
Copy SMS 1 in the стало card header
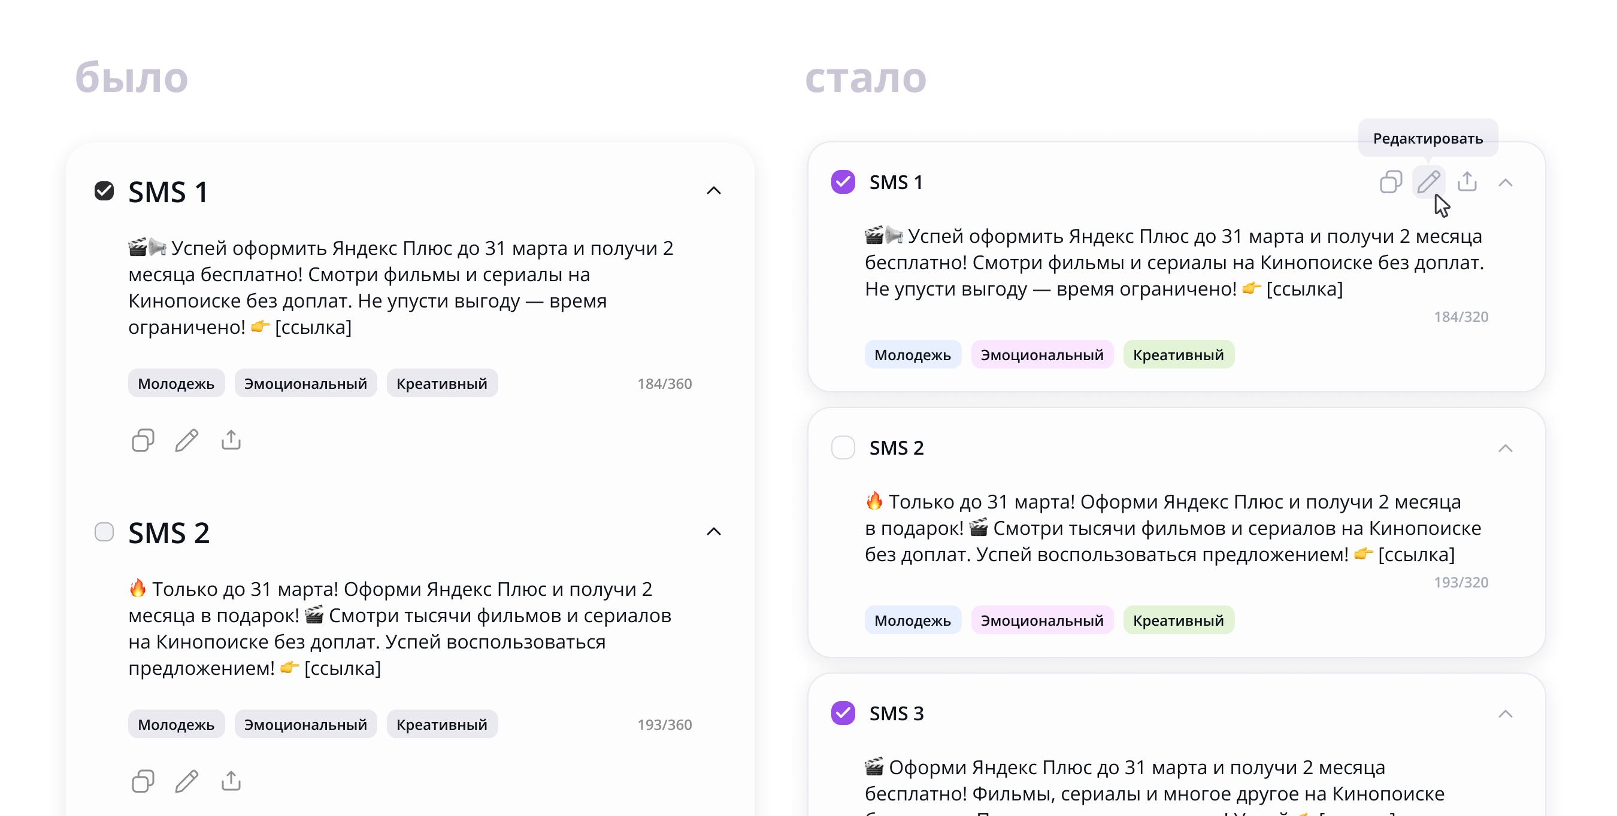pos(1391,182)
